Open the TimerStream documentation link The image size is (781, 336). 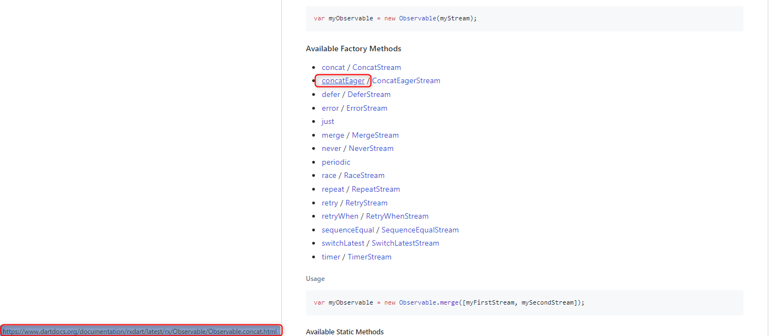(x=370, y=257)
